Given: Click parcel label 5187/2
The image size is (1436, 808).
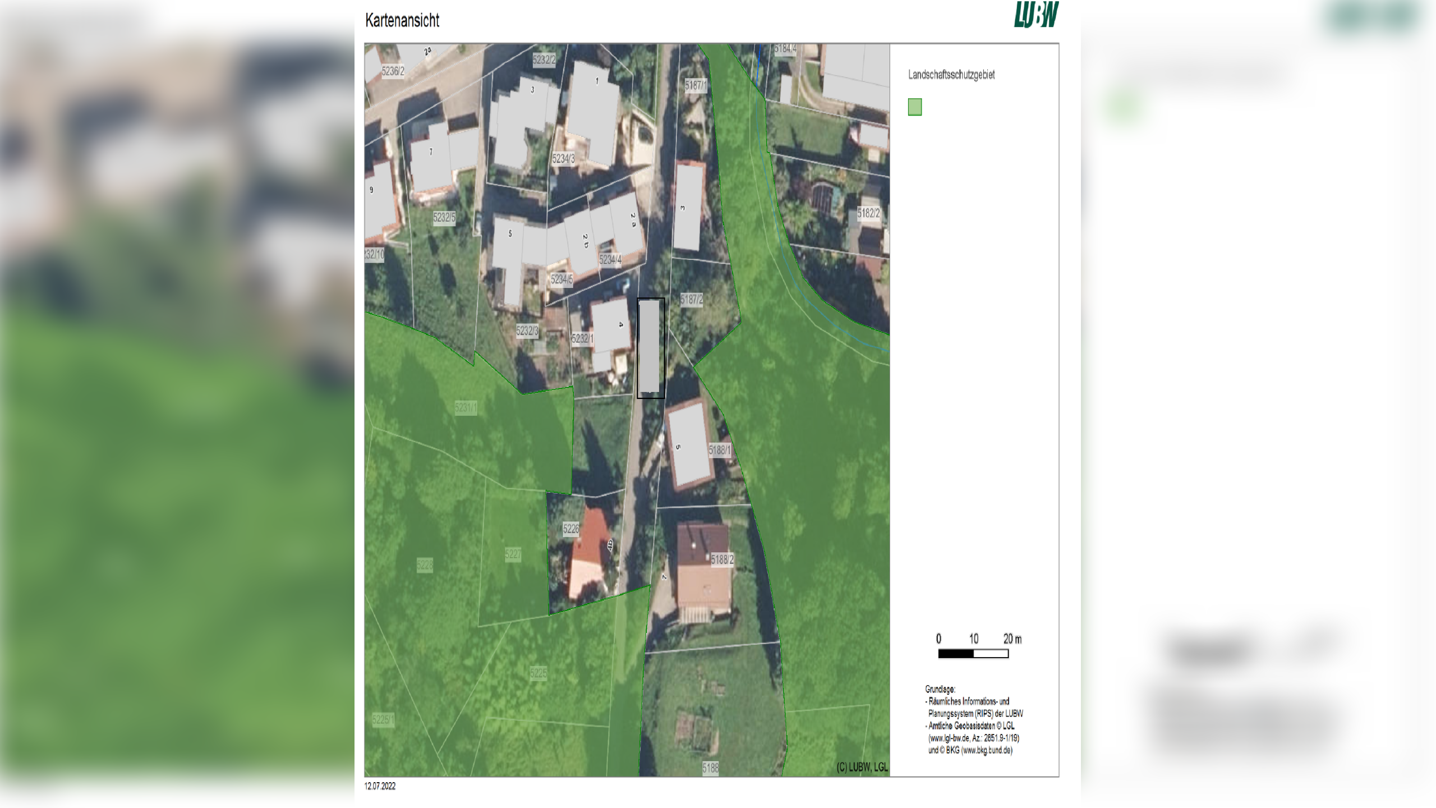Looking at the screenshot, I should pyautogui.click(x=691, y=300).
